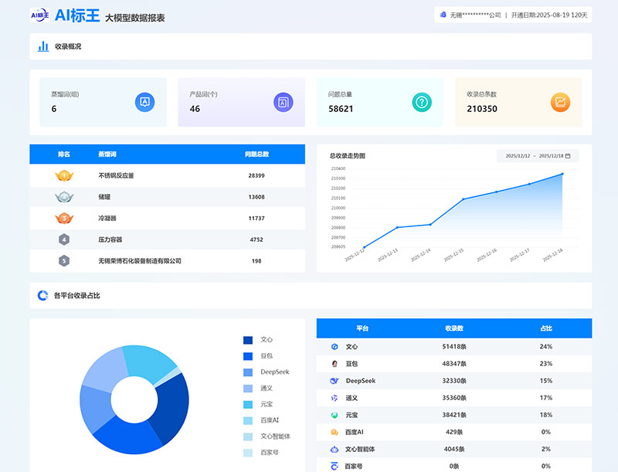This screenshot has width=618, height=472.
Task: Click the DeepSeek whale icon in platform table
Action: (334, 381)
